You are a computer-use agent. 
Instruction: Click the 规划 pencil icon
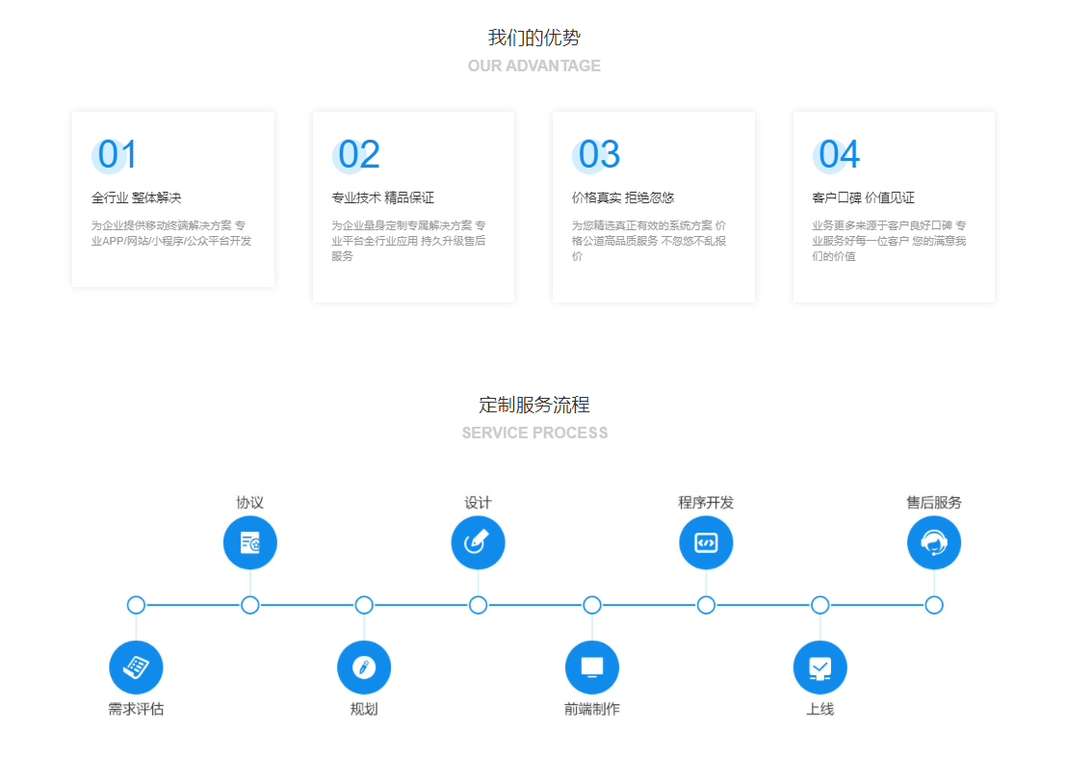(364, 668)
